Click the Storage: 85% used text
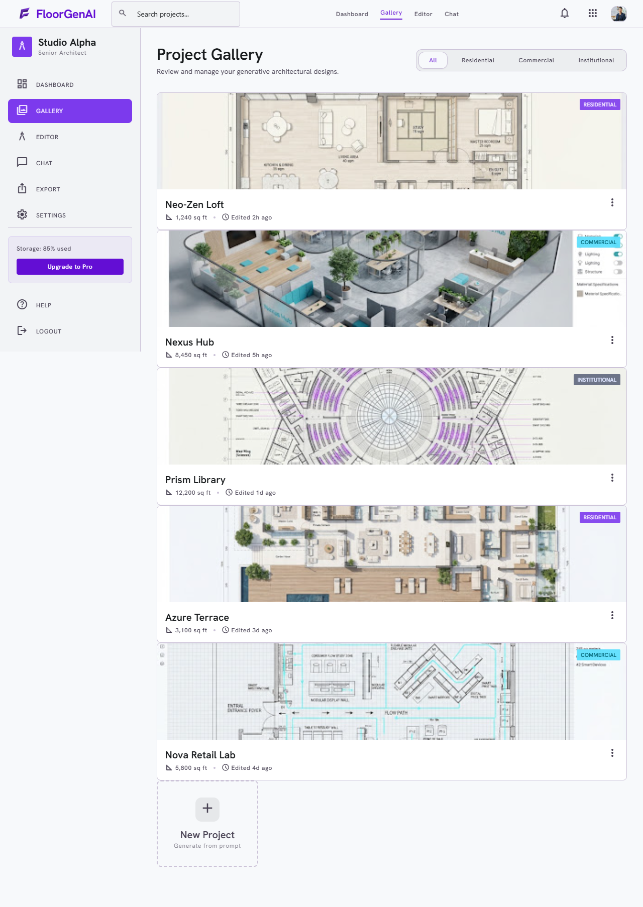 44,249
